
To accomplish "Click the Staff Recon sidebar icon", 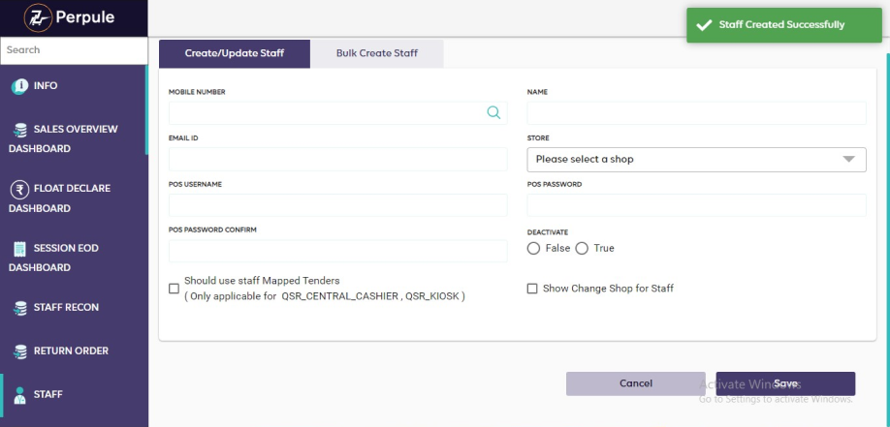I will coord(19,308).
